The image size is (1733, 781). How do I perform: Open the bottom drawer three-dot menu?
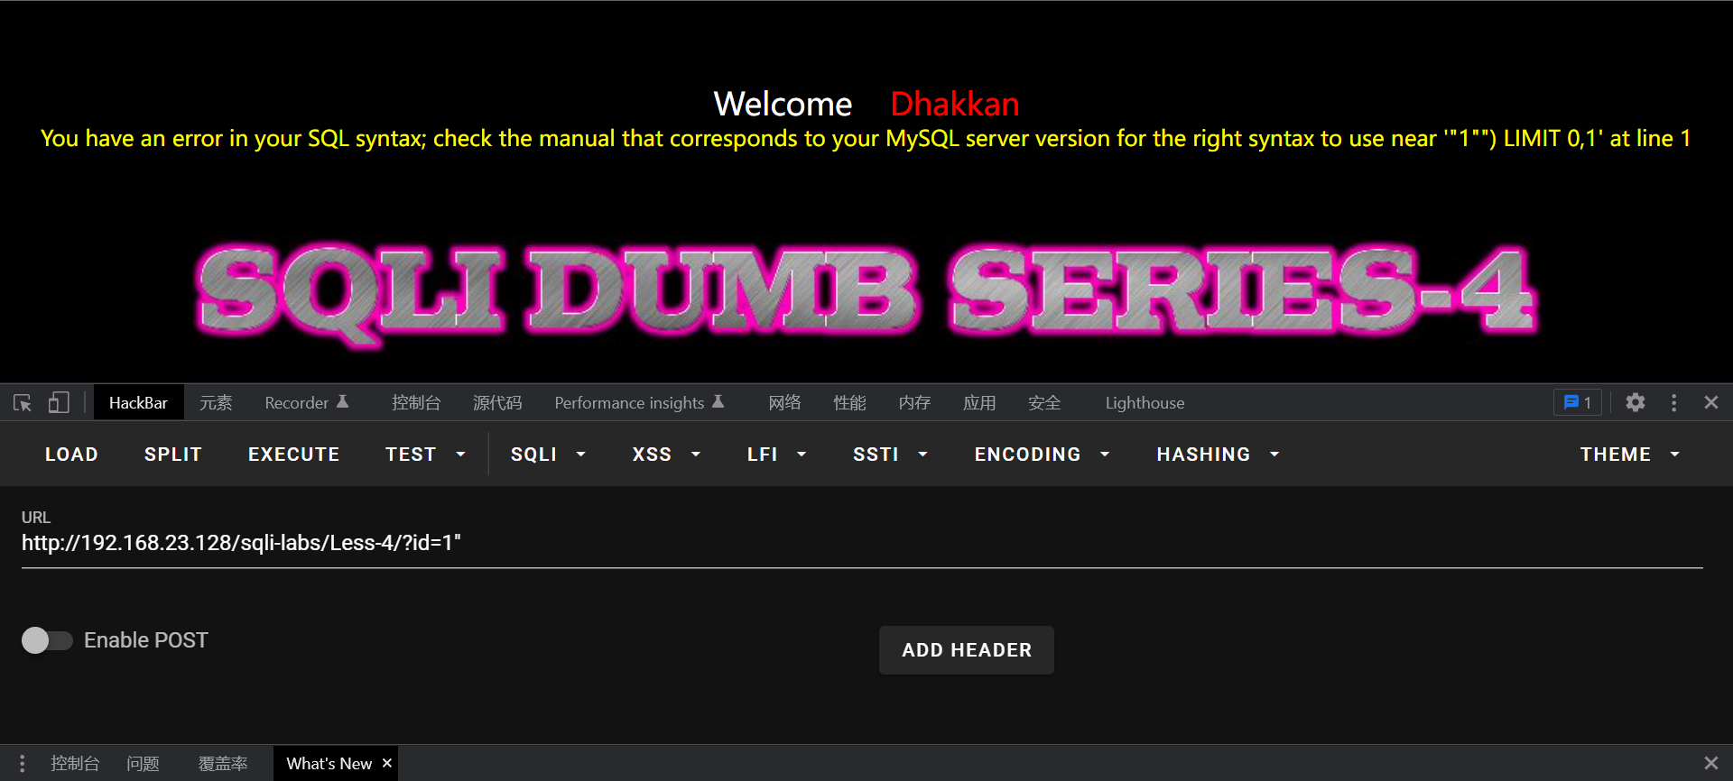[22, 763]
